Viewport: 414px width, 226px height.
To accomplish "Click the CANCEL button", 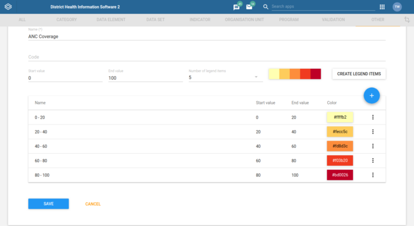I will click(x=93, y=204).
